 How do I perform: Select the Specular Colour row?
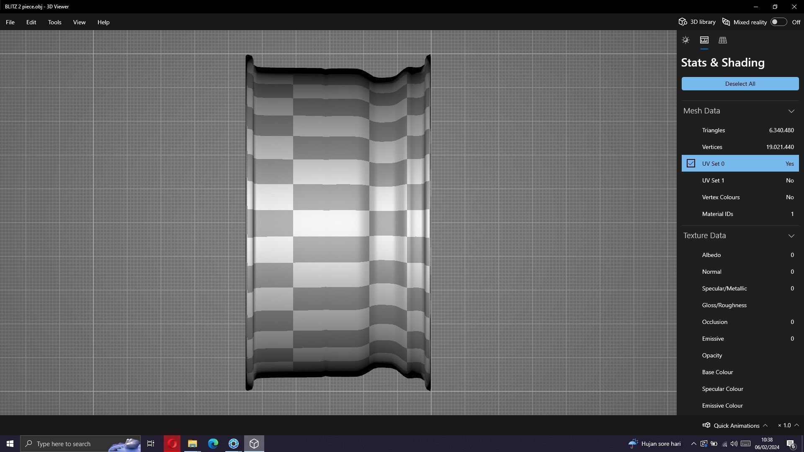click(x=740, y=389)
